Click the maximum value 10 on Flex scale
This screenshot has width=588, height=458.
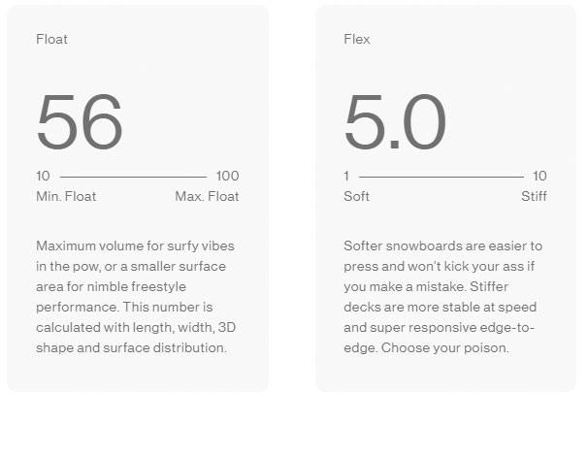click(539, 177)
